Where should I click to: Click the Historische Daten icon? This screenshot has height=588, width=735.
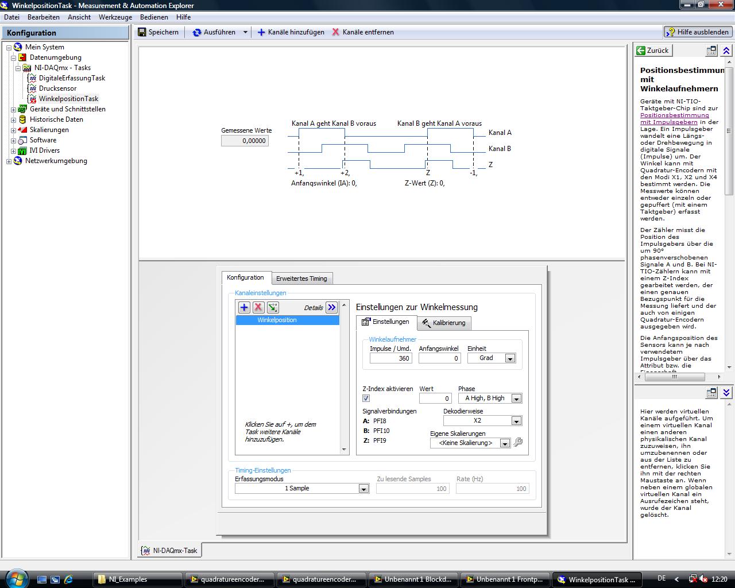[22, 119]
